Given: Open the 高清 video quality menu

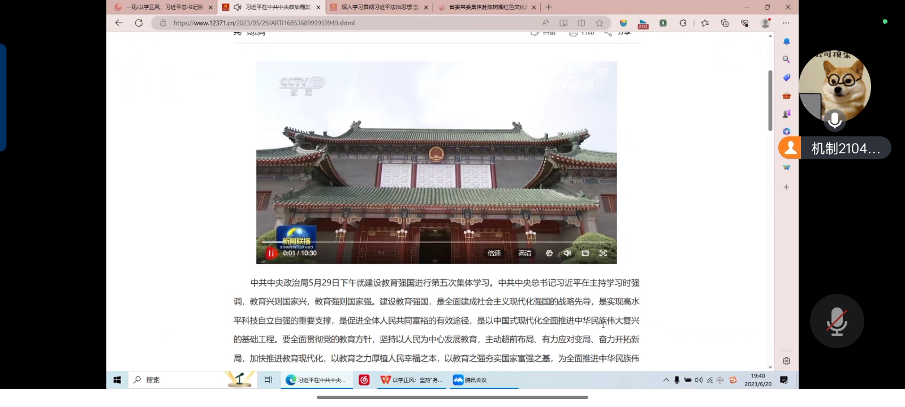Looking at the screenshot, I should point(524,253).
